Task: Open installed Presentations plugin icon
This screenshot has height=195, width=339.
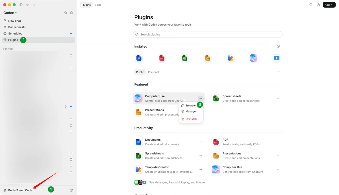Action: coord(208,58)
